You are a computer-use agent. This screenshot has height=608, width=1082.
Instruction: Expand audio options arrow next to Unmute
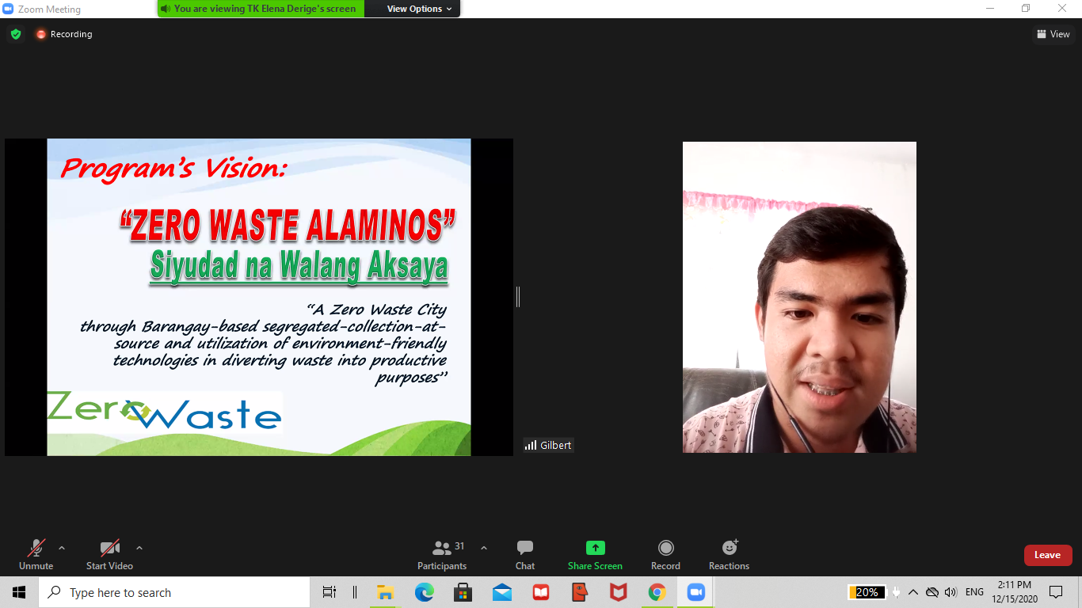(62, 548)
